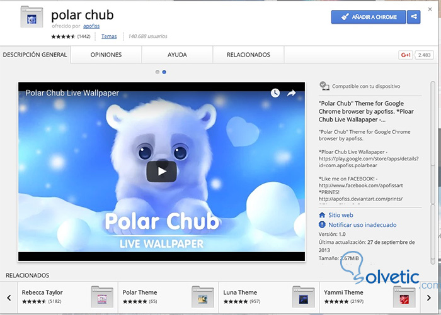Click the Luna Theme thumbnail icon
Screen dimensions: 441x315
[x=303, y=297]
